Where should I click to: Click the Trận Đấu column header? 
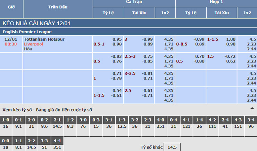58,7
